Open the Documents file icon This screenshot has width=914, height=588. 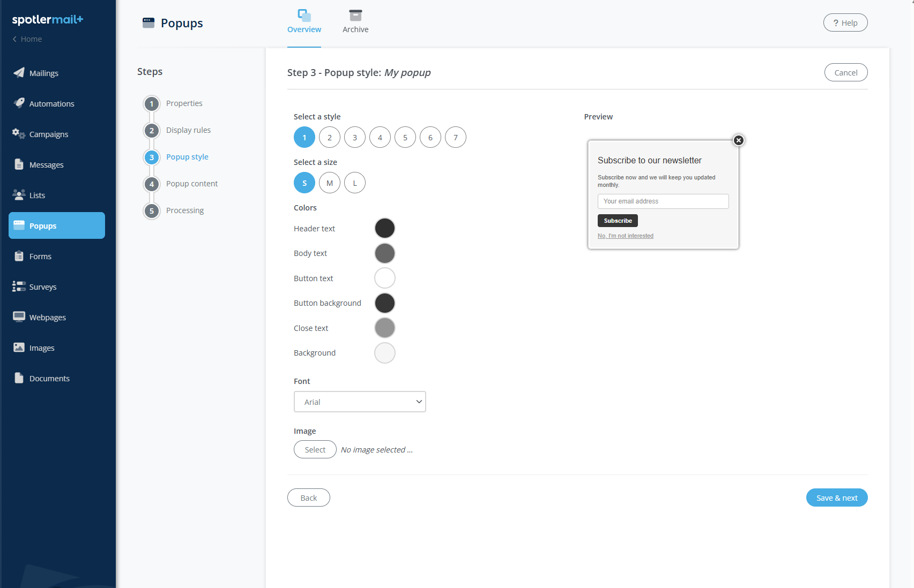(x=19, y=378)
